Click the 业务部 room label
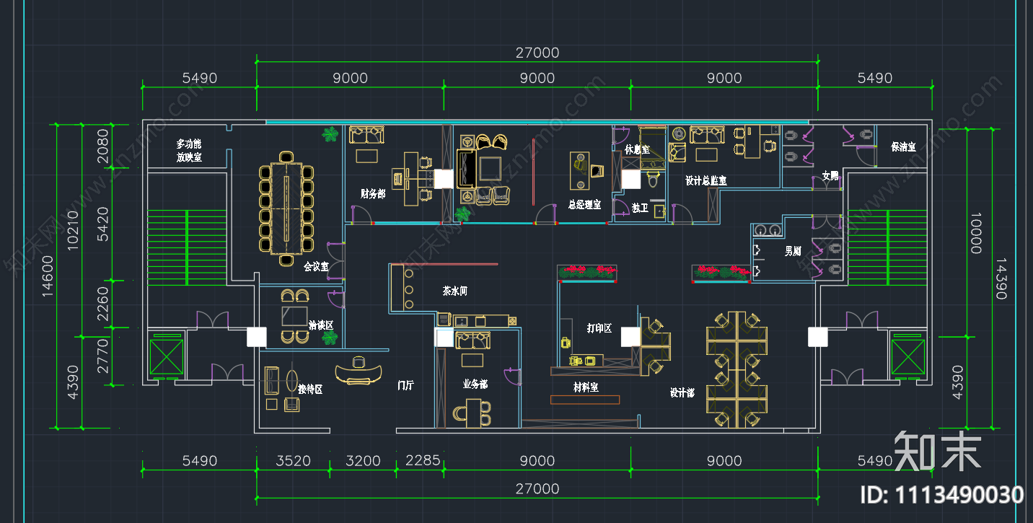 [475, 384]
